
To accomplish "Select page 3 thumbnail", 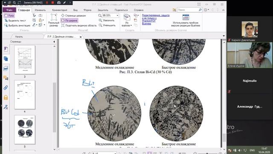I will pyautogui.click(x=25, y=60).
